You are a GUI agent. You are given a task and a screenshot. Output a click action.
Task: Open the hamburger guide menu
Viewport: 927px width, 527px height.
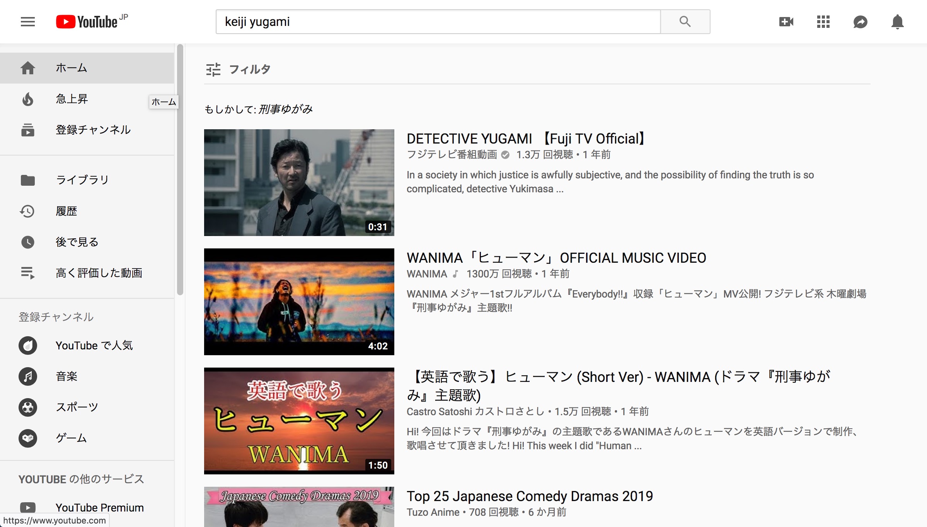[x=28, y=22]
